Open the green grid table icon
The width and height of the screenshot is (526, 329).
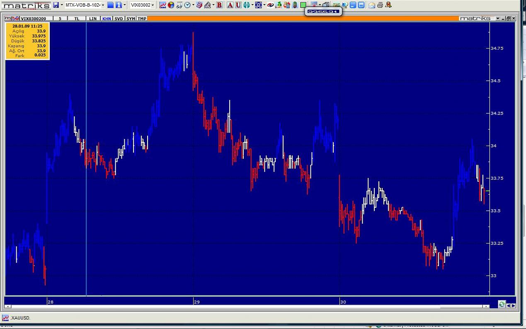click(x=303, y=5)
